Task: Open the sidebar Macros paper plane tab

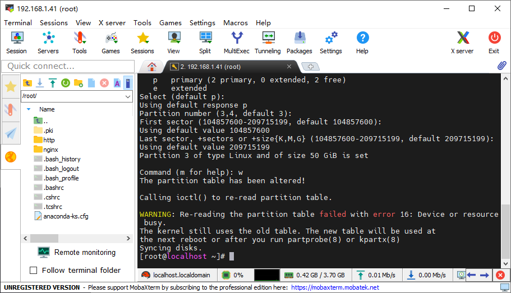Action: point(11,133)
